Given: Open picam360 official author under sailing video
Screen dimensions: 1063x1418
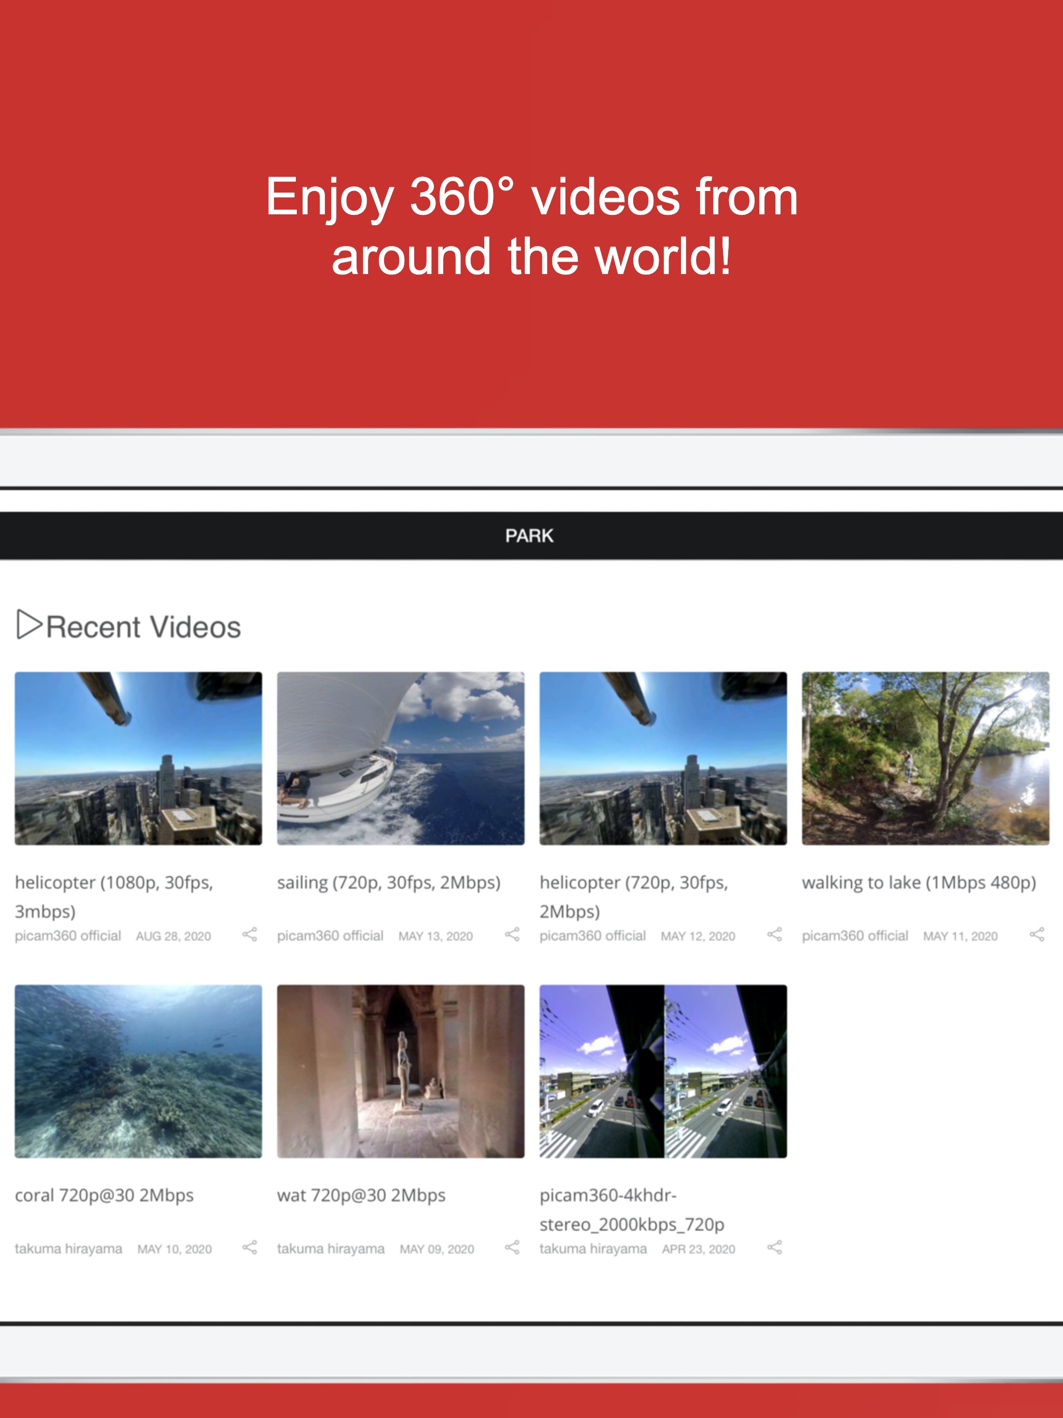Looking at the screenshot, I should (x=330, y=936).
